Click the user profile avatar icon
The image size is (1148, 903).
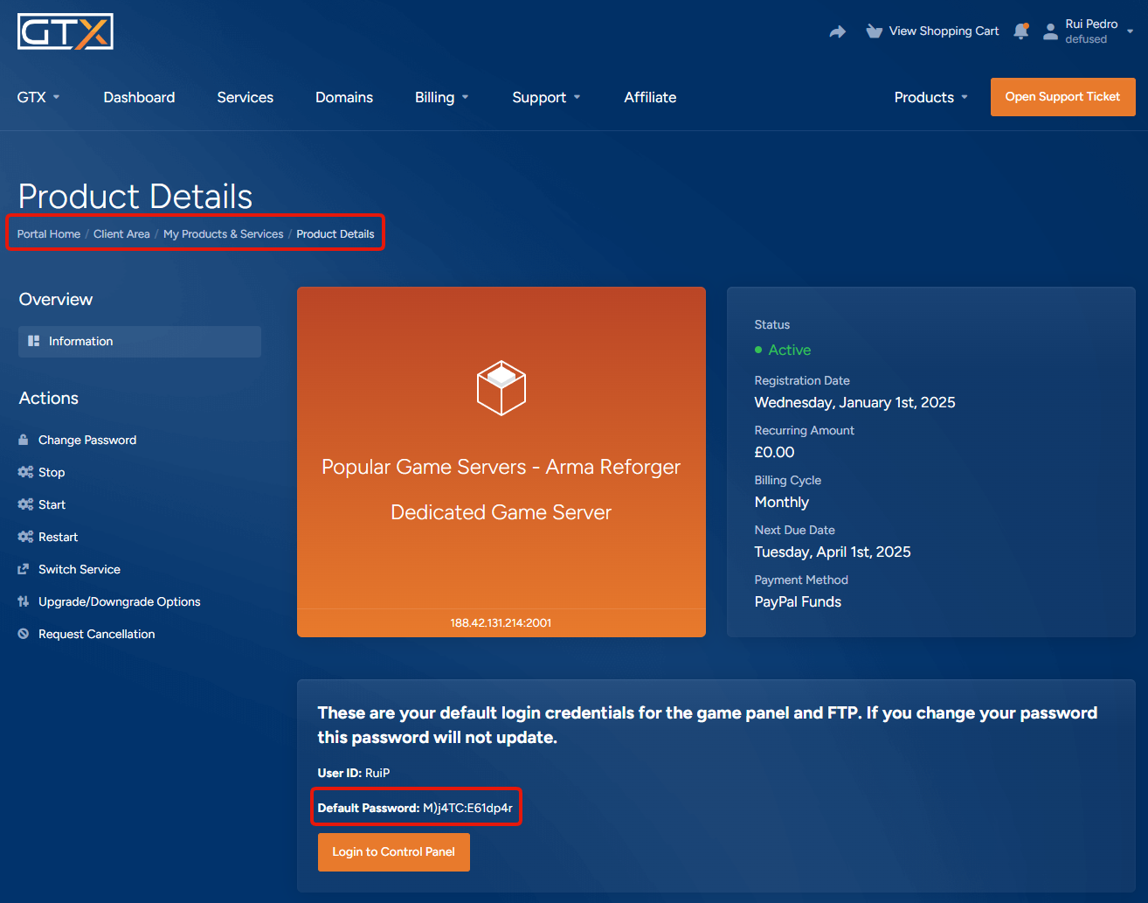point(1050,31)
